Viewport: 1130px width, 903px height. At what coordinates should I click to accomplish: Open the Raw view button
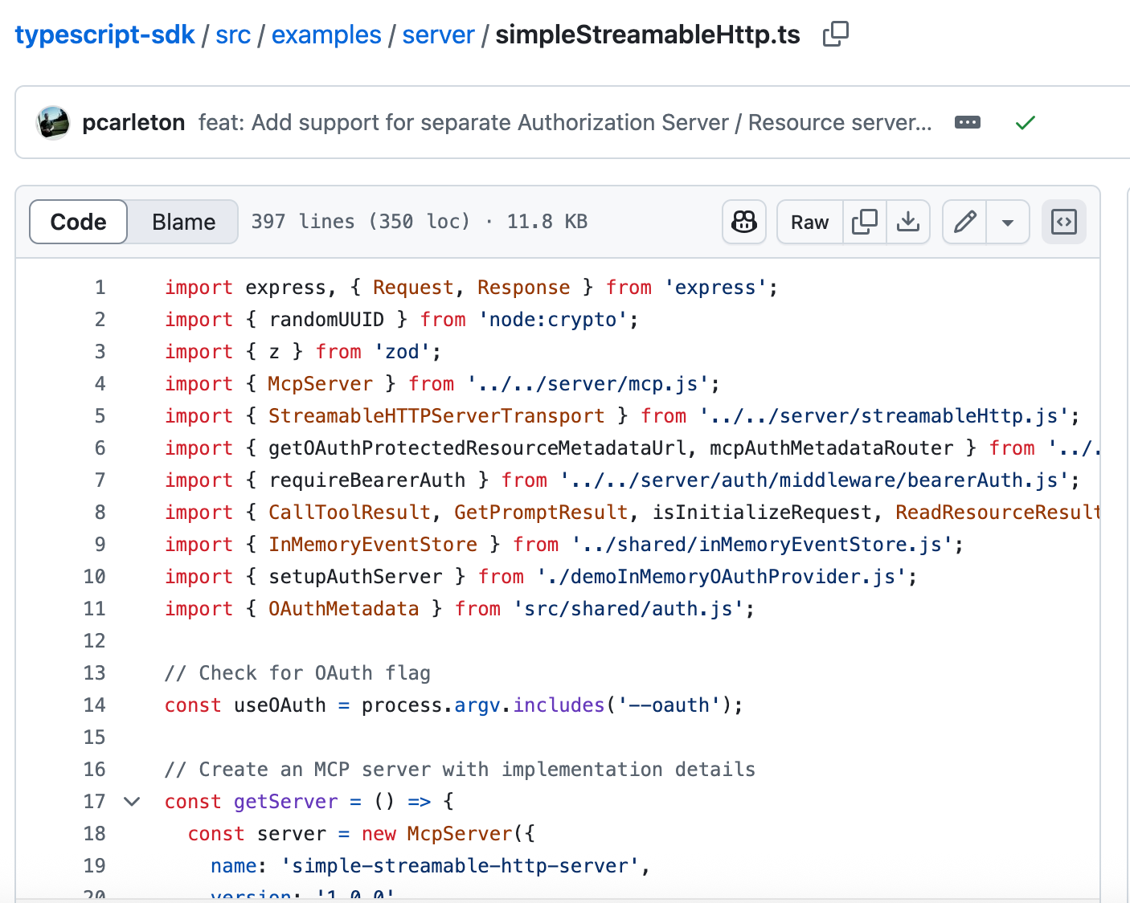pyautogui.click(x=809, y=222)
